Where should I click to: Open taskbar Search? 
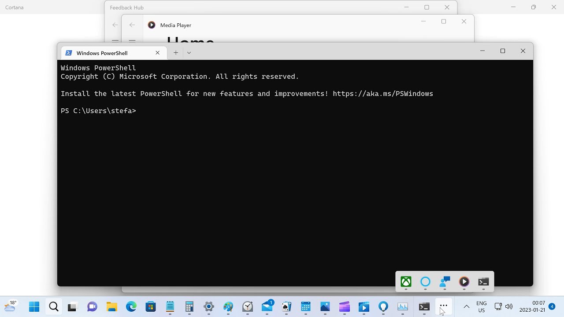[x=53, y=307]
